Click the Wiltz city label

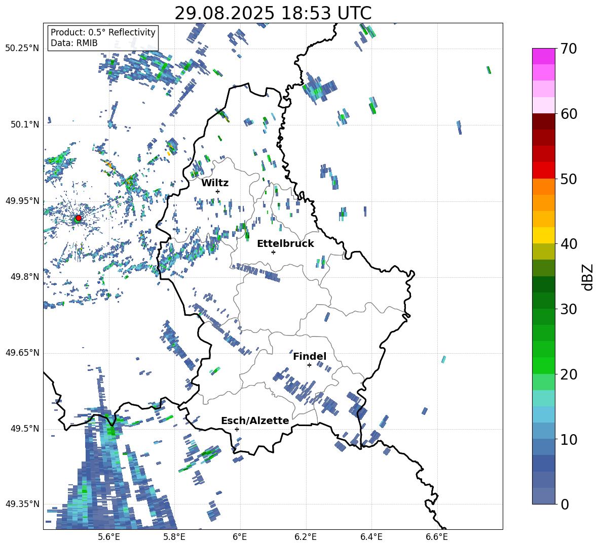215,183
